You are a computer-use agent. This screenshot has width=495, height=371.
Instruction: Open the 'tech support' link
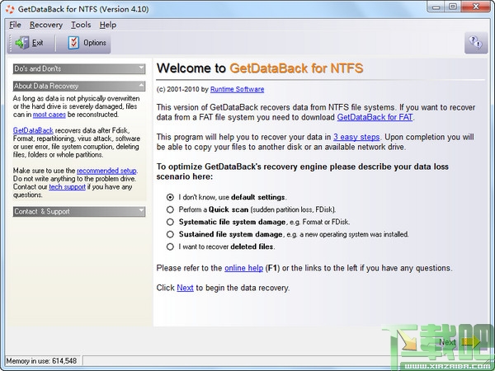click(68, 187)
